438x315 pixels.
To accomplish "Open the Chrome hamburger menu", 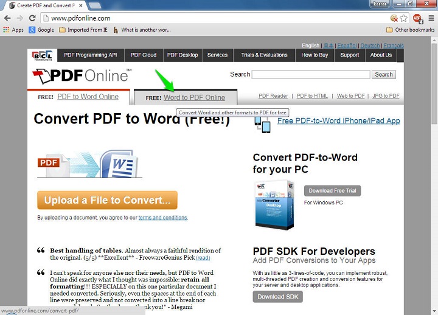I will pyautogui.click(x=431, y=18).
